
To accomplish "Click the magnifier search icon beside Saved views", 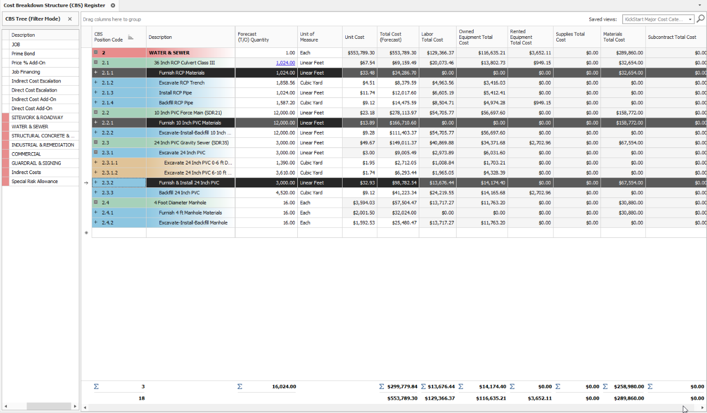I will pos(701,19).
